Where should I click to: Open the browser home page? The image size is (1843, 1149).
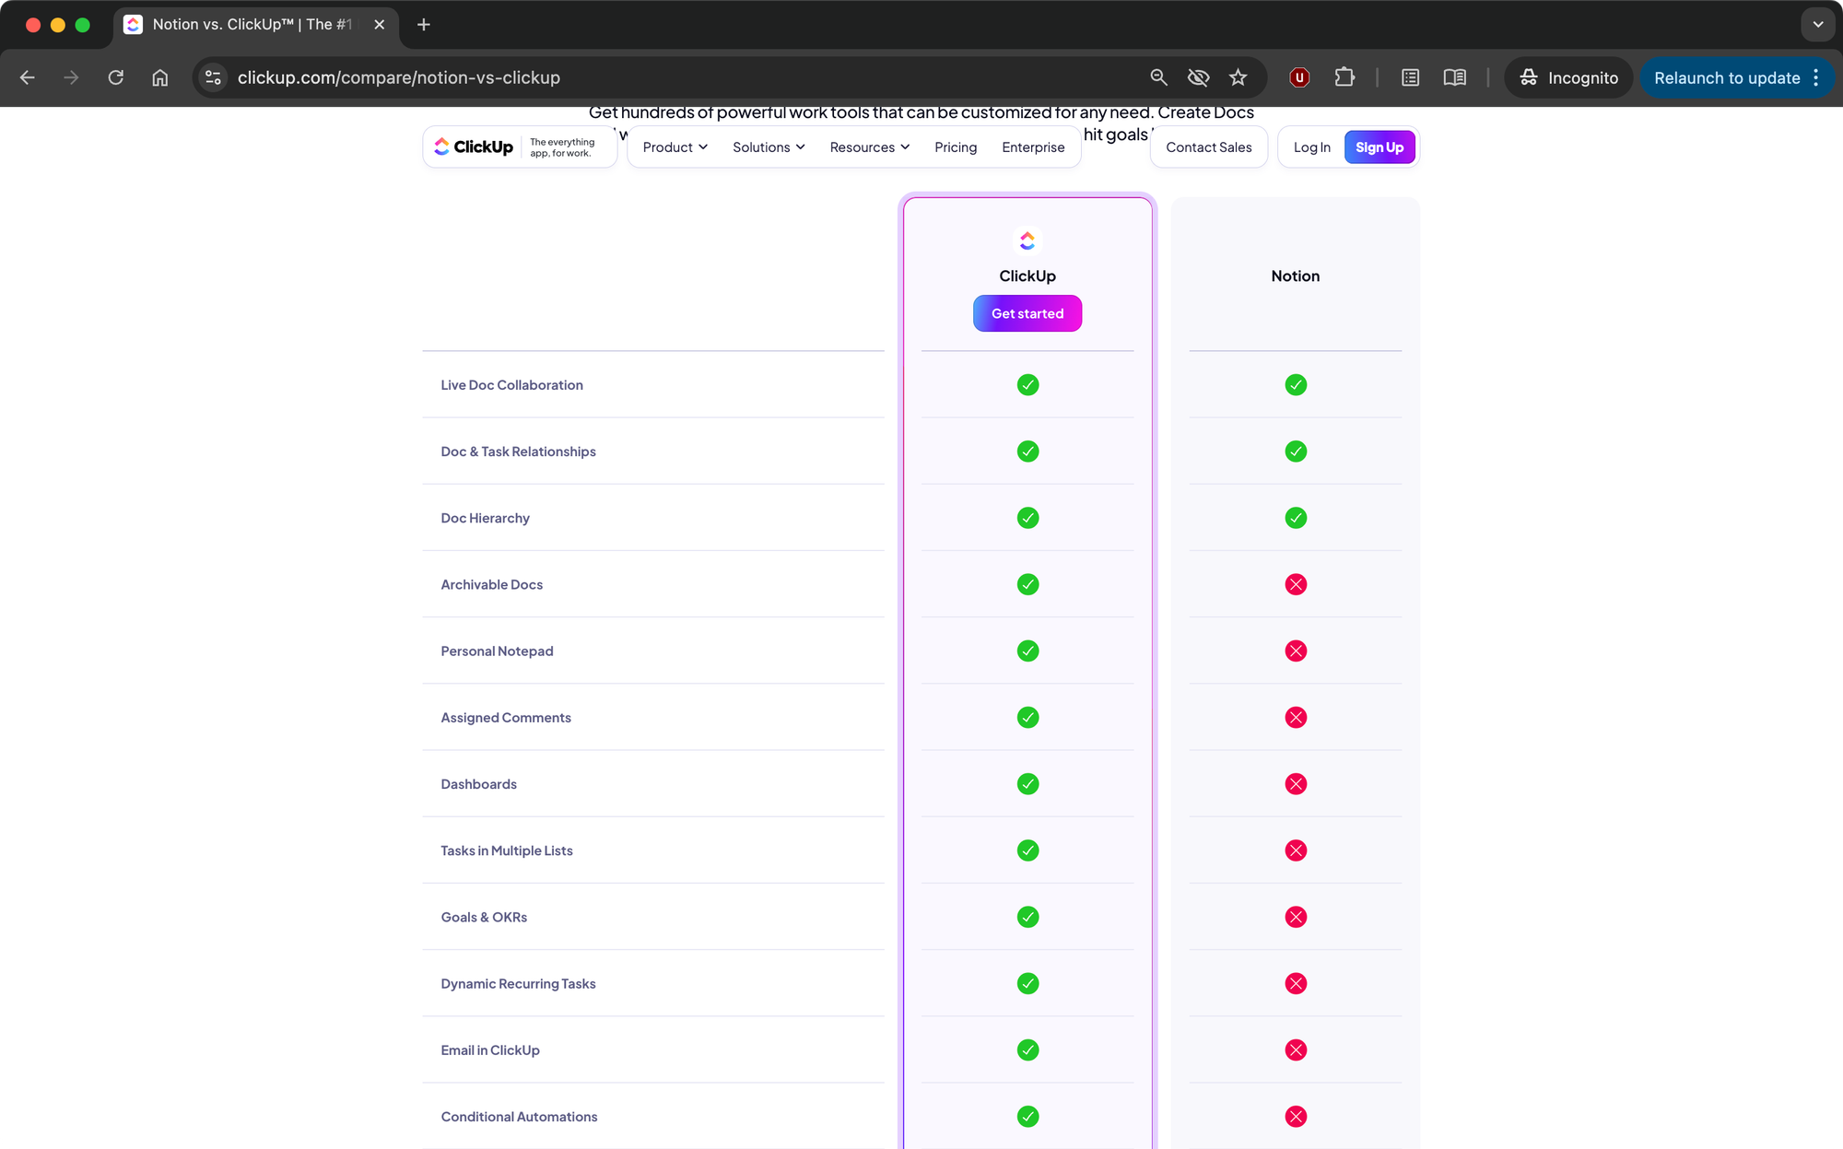[160, 77]
